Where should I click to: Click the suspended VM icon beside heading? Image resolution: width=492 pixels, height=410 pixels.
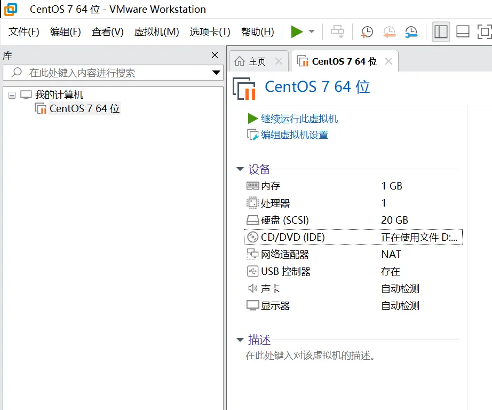[x=244, y=89]
